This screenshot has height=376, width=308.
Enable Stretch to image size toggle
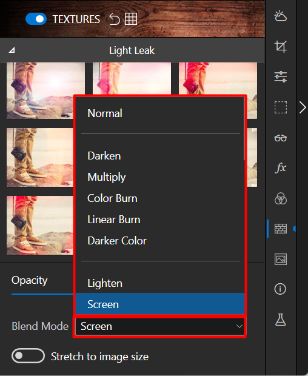pos(28,356)
